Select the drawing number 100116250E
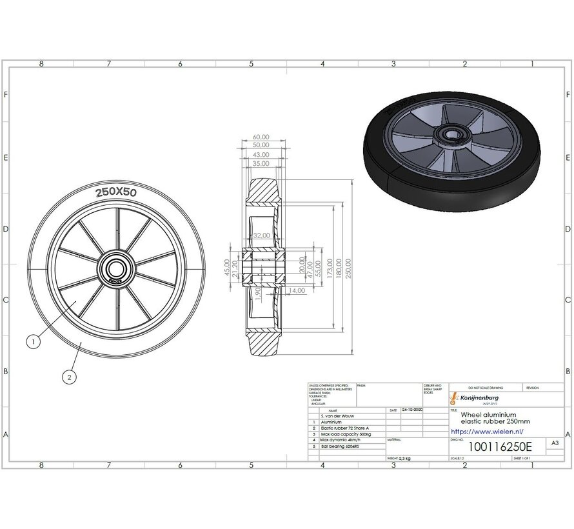 click(x=500, y=446)
